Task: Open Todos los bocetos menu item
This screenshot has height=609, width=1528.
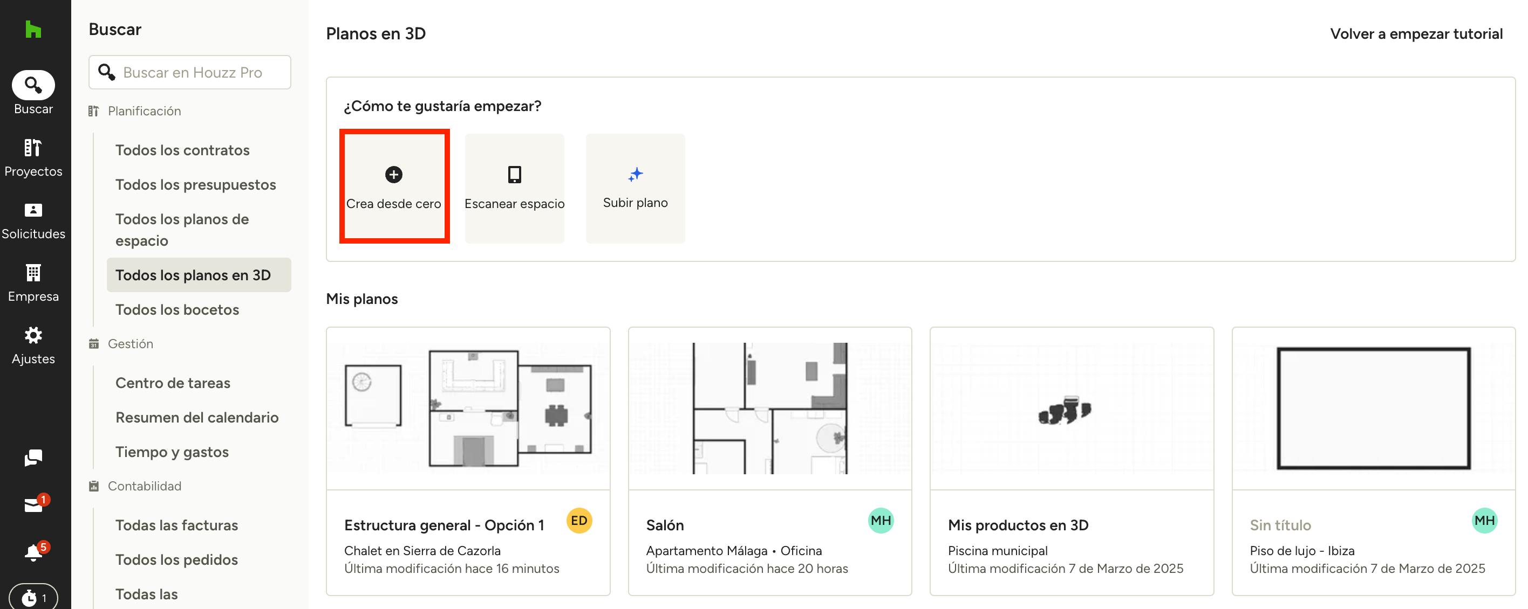Action: [x=178, y=310]
